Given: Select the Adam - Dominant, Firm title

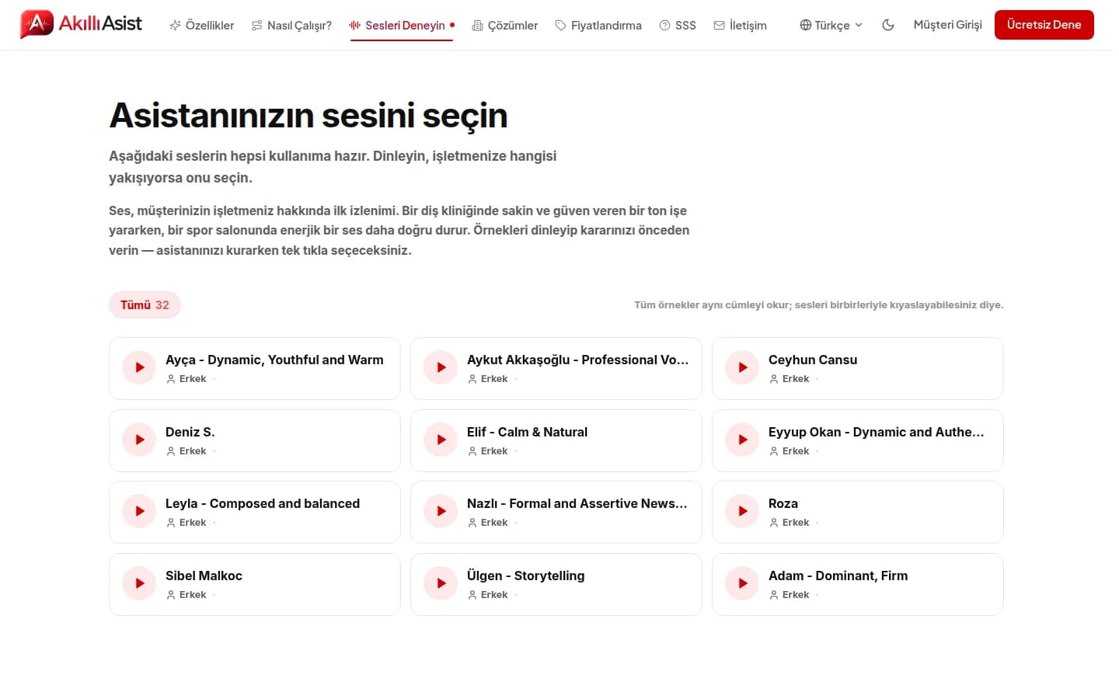Looking at the screenshot, I should 838,576.
